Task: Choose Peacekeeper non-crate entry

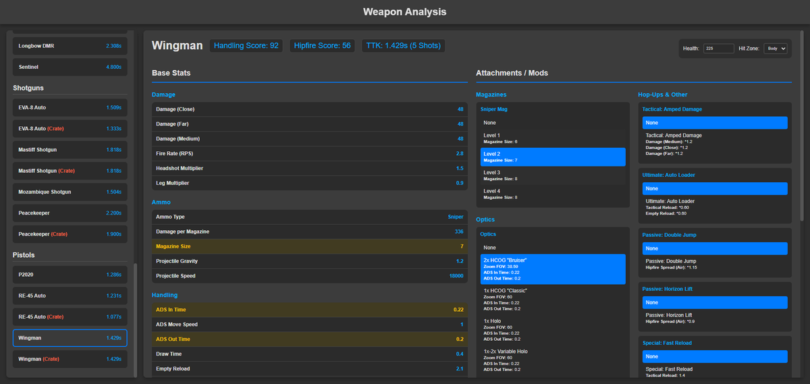Action: [x=70, y=213]
